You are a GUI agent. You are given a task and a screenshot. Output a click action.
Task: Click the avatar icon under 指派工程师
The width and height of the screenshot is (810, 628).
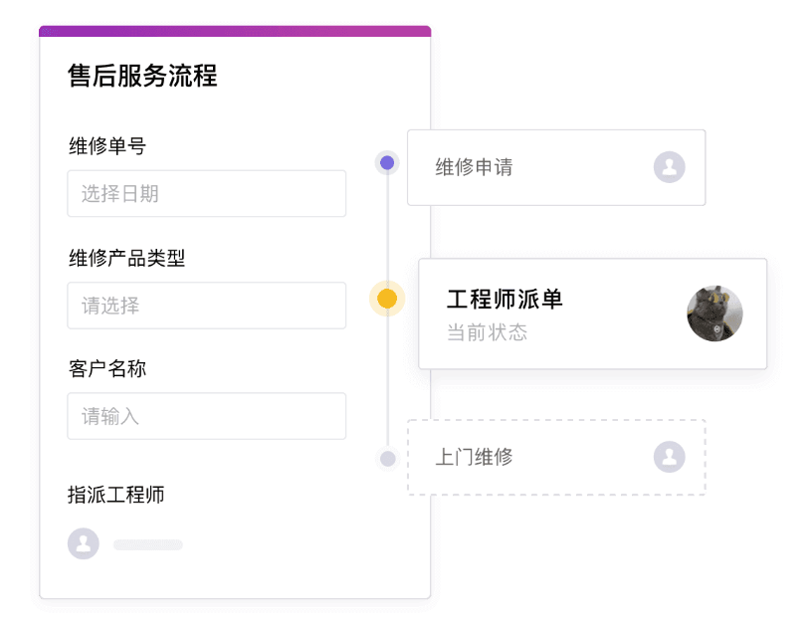[x=84, y=543]
